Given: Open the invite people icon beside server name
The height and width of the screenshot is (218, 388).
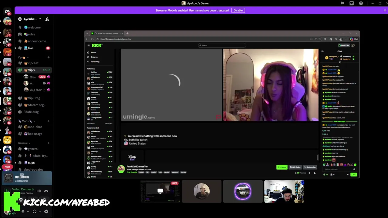Looking at the screenshot, I should point(47,19).
